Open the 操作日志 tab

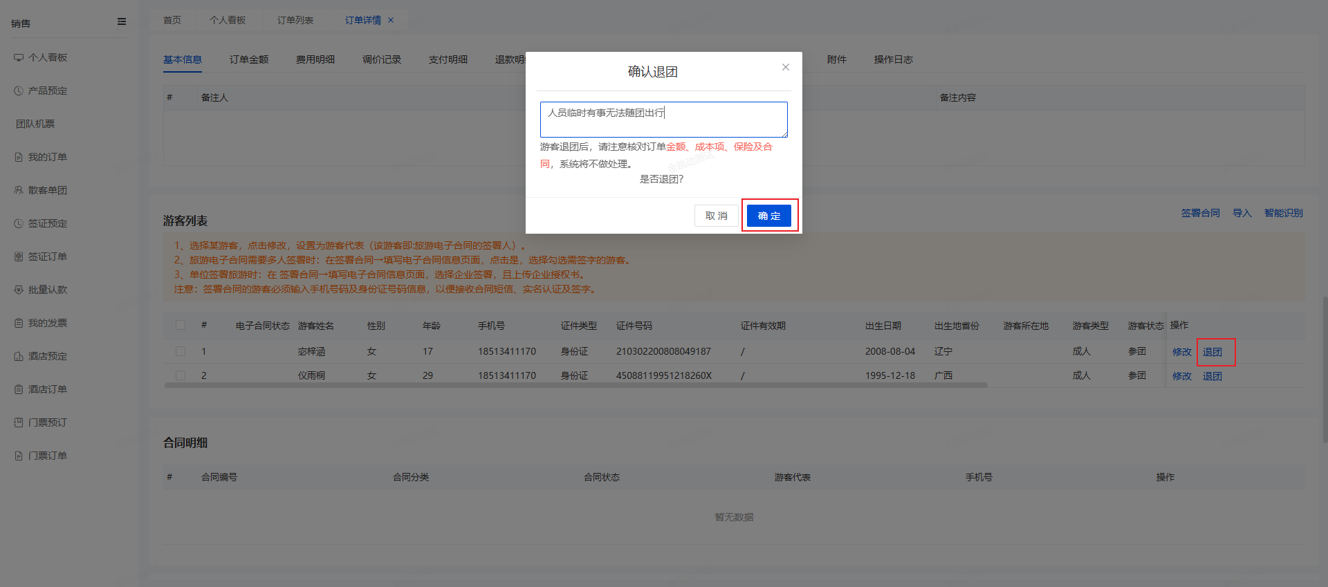tap(893, 60)
